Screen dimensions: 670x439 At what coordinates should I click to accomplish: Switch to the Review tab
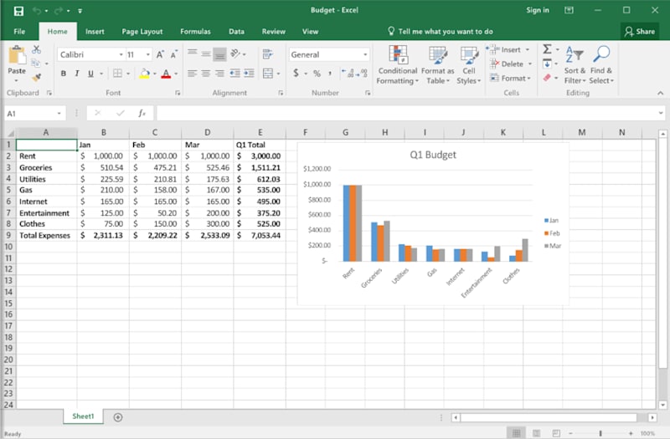[274, 32]
